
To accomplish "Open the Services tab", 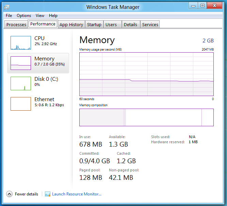I will 150,24.
